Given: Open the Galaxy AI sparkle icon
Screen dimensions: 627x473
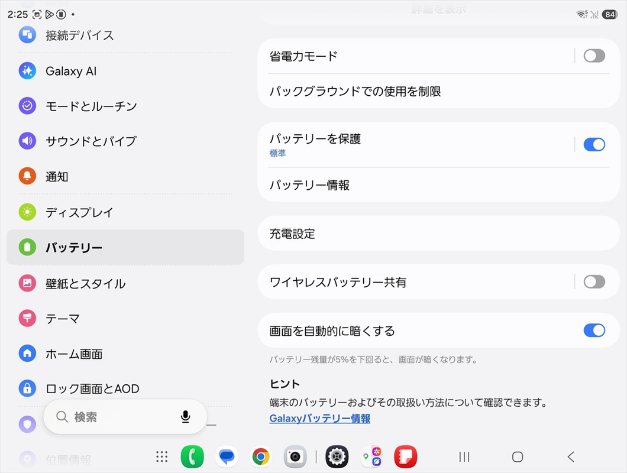Looking at the screenshot, I should 27,71.
